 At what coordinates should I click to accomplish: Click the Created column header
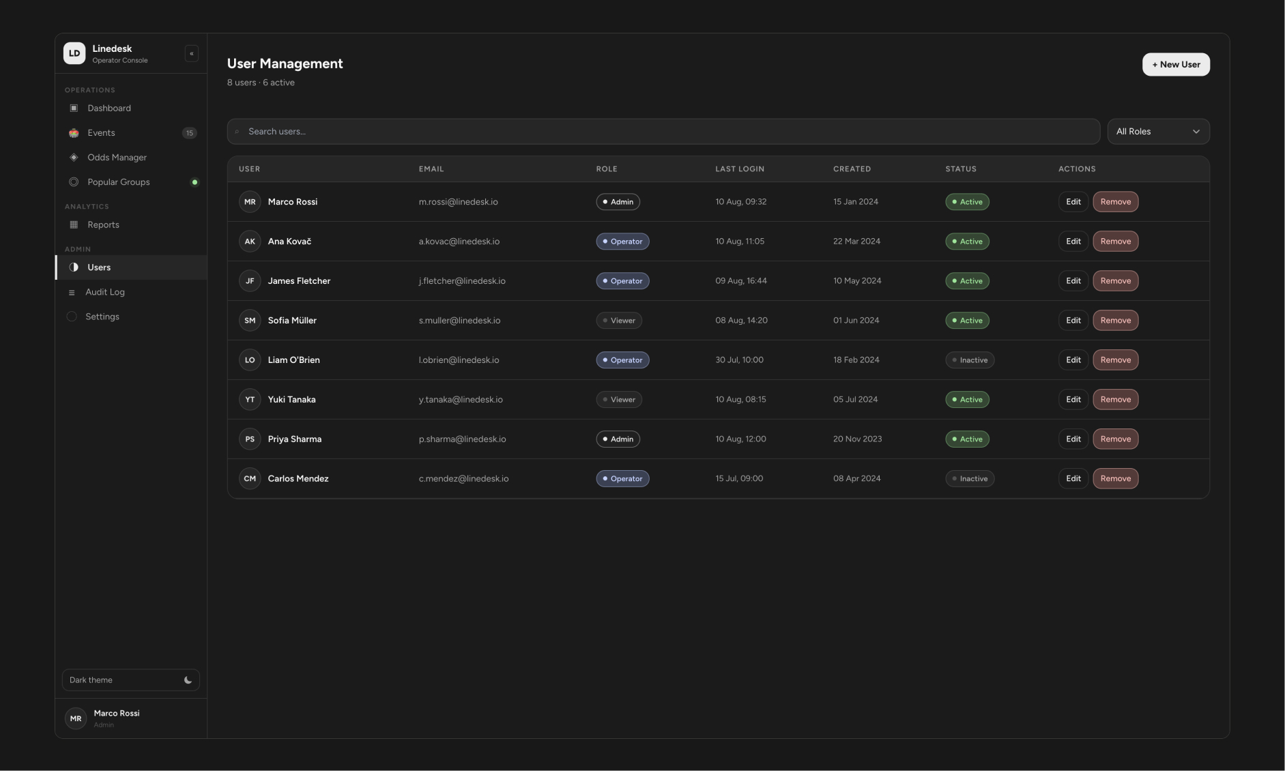point(852,169)
